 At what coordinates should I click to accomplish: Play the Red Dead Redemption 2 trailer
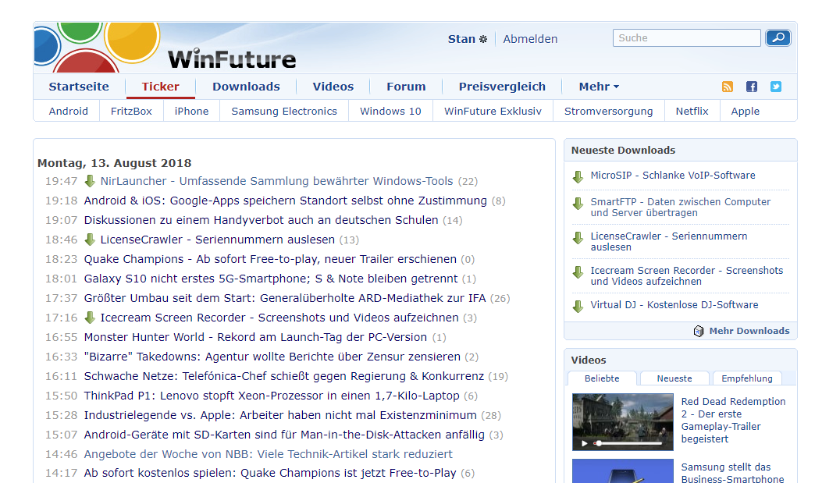click(584, 442)
